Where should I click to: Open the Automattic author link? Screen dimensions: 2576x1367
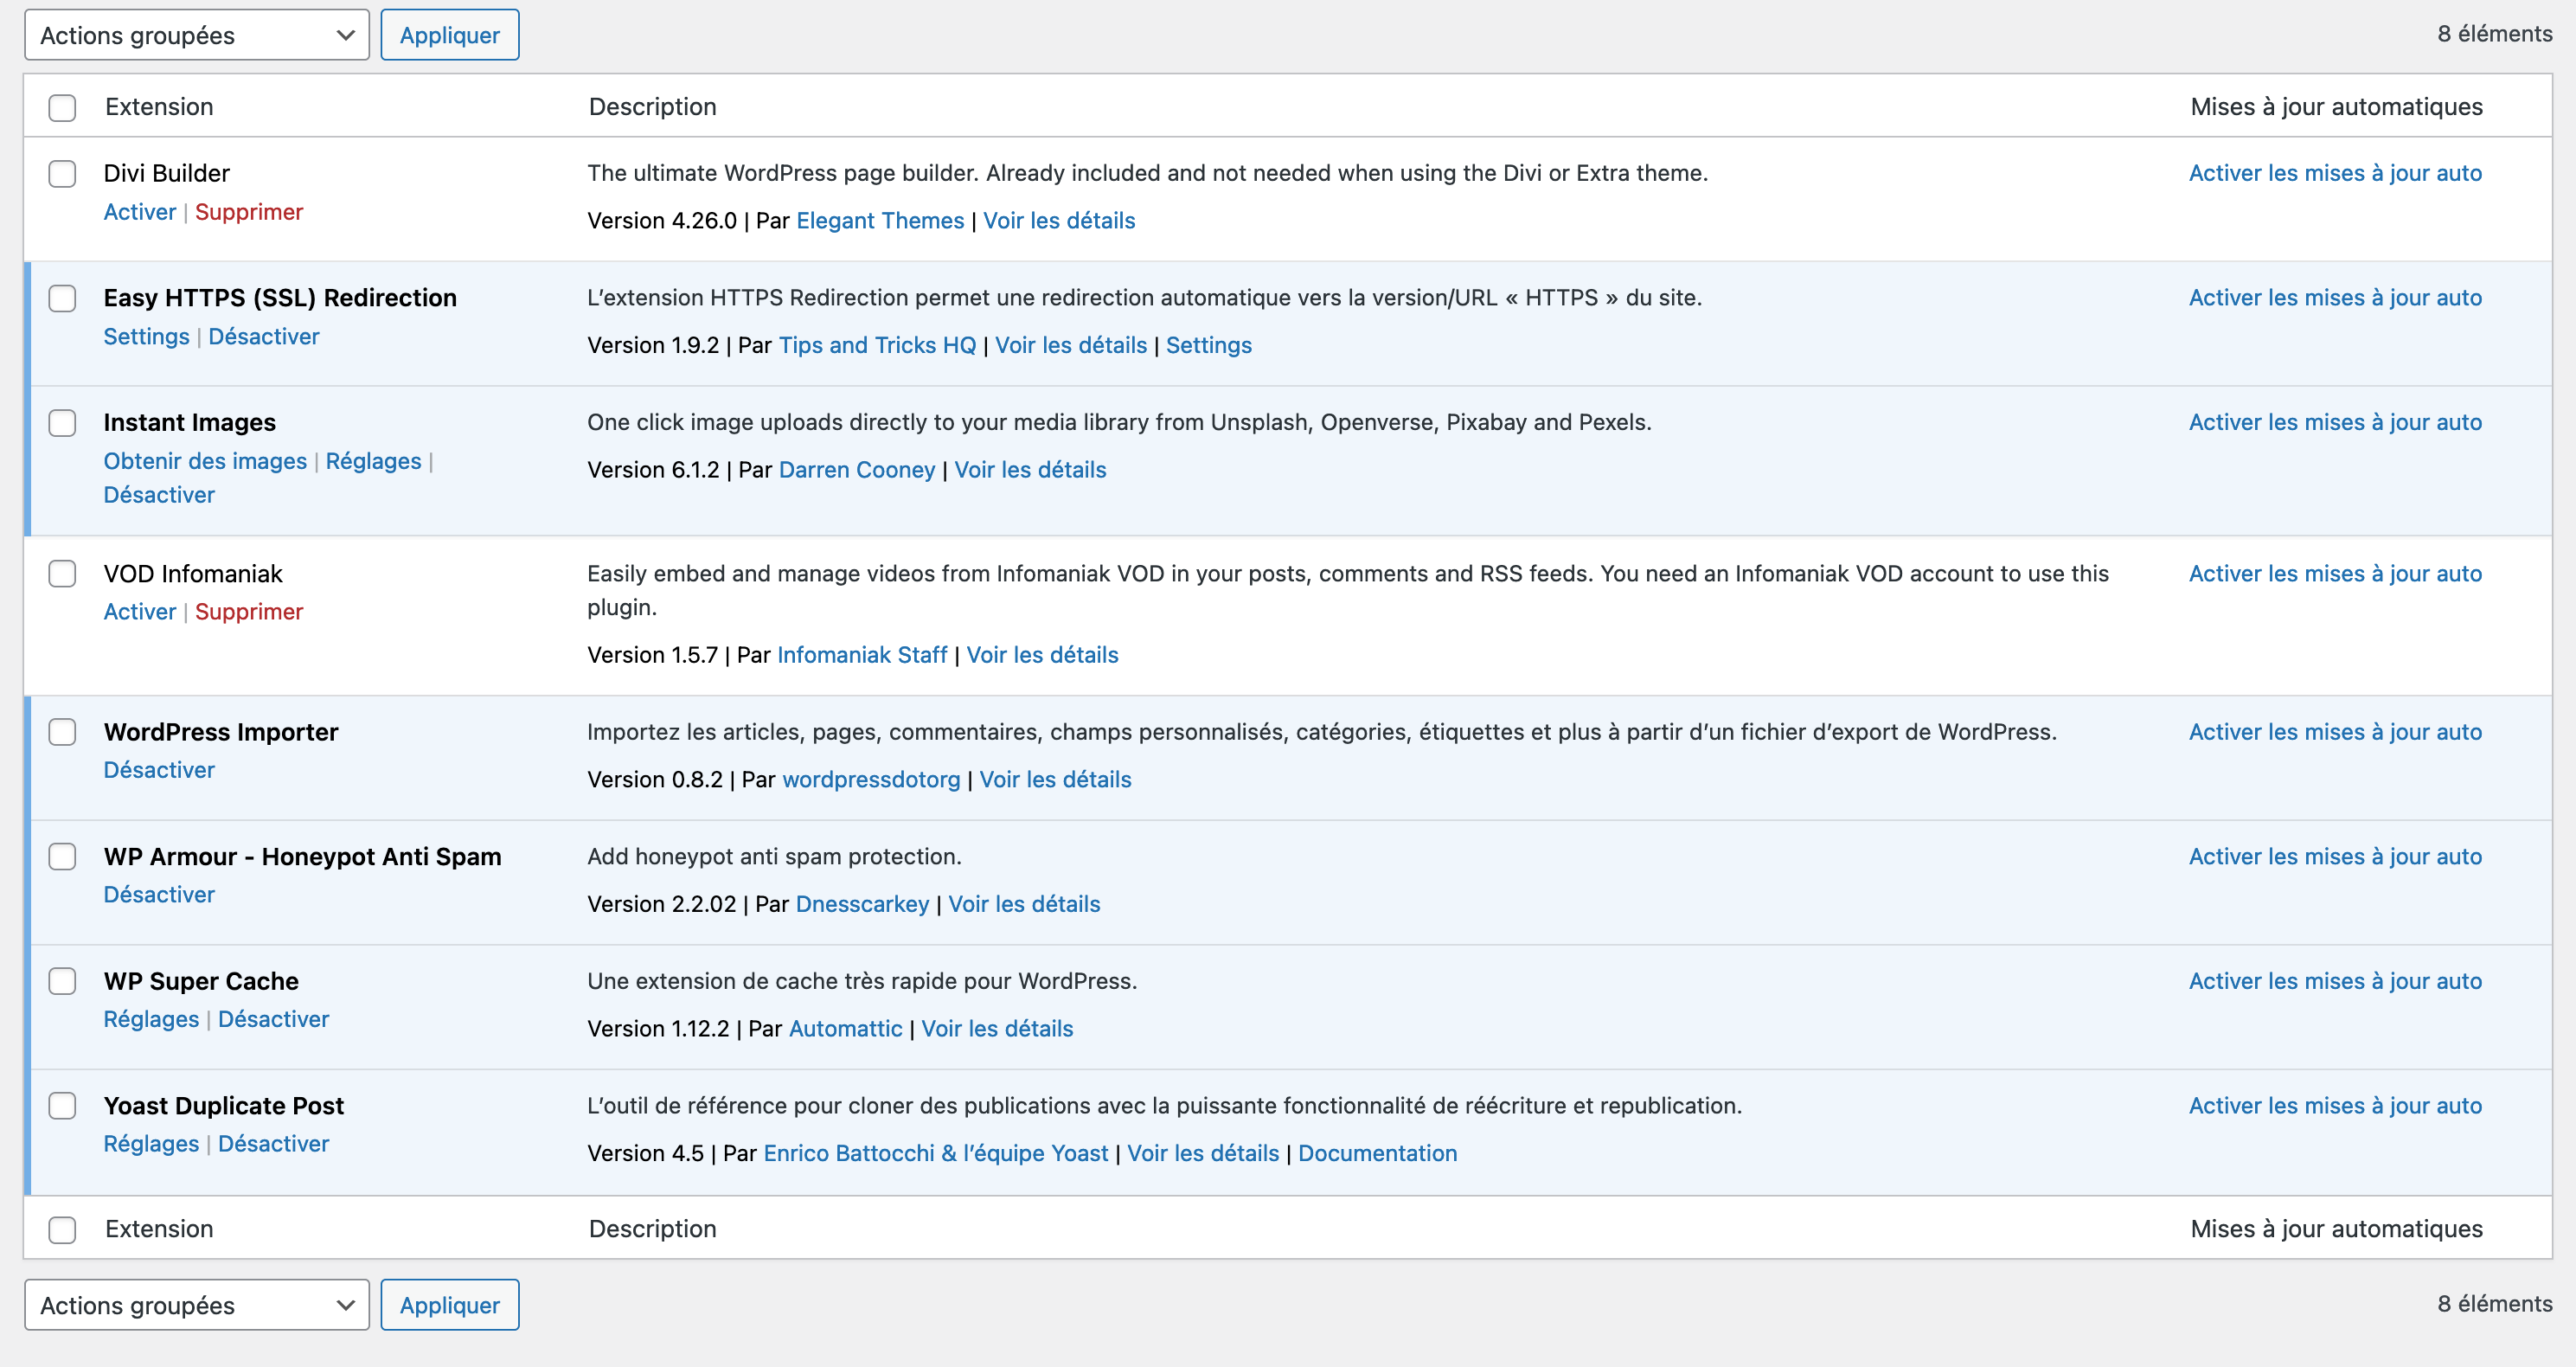point(845,1029)
